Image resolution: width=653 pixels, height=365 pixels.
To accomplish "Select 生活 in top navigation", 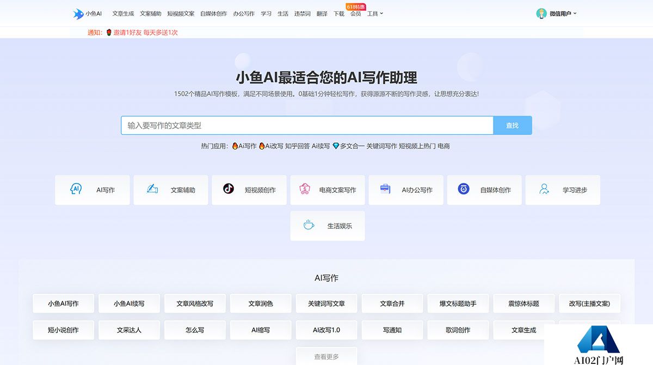I will point(283,14).
